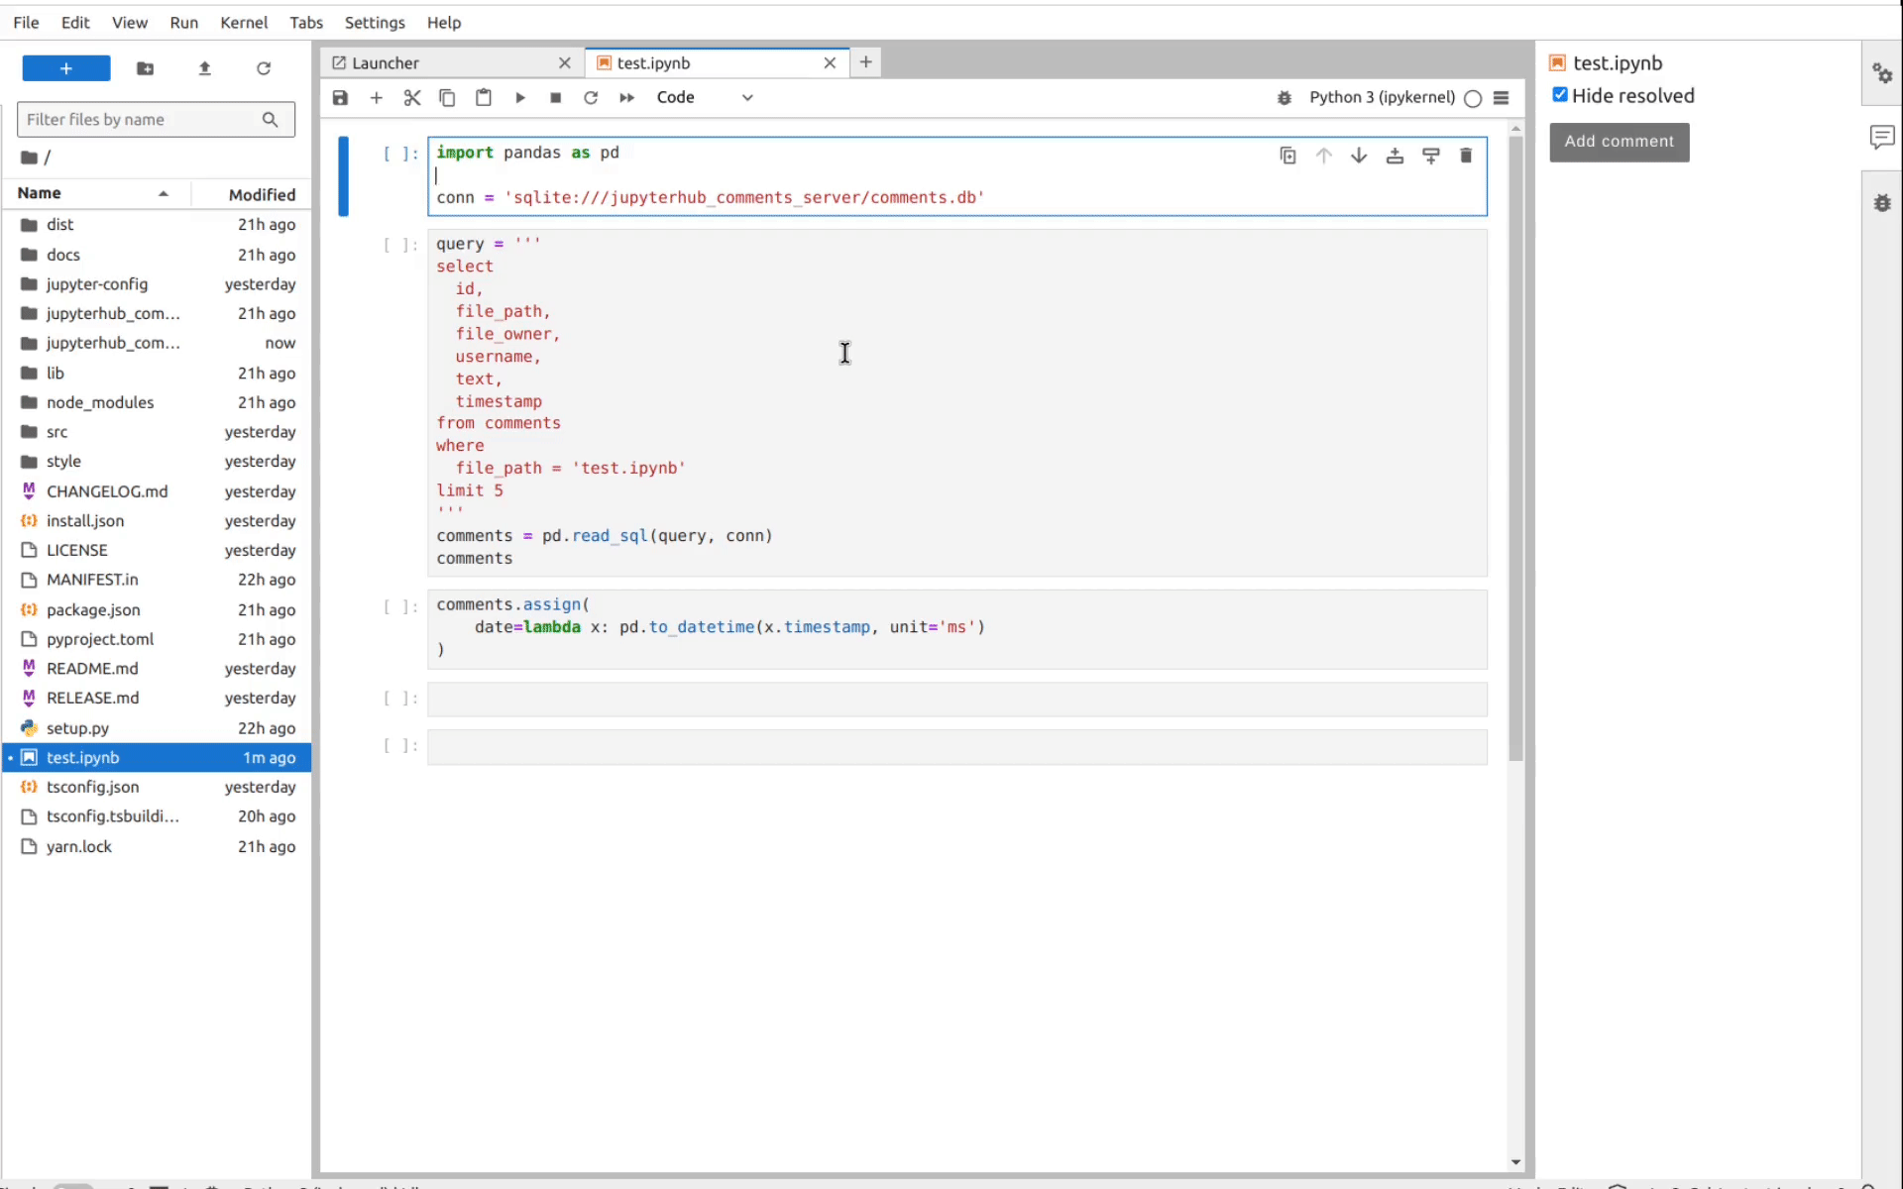Click the restart kernel icon
This screenshot has width=1903, height=1189.
pos(591,97)
